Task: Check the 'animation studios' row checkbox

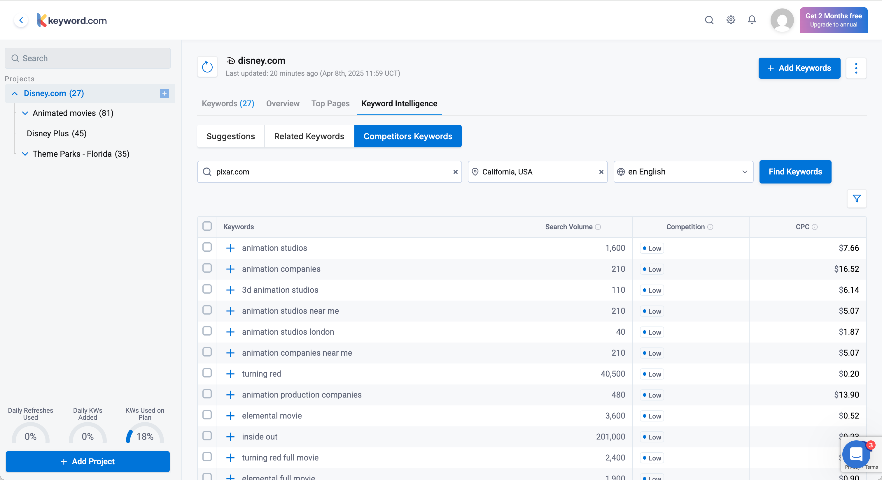Action: click(x=207, y=247)
